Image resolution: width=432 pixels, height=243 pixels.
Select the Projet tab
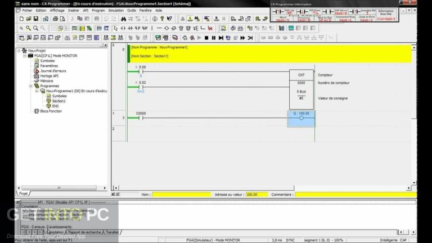tap(24, 193)
